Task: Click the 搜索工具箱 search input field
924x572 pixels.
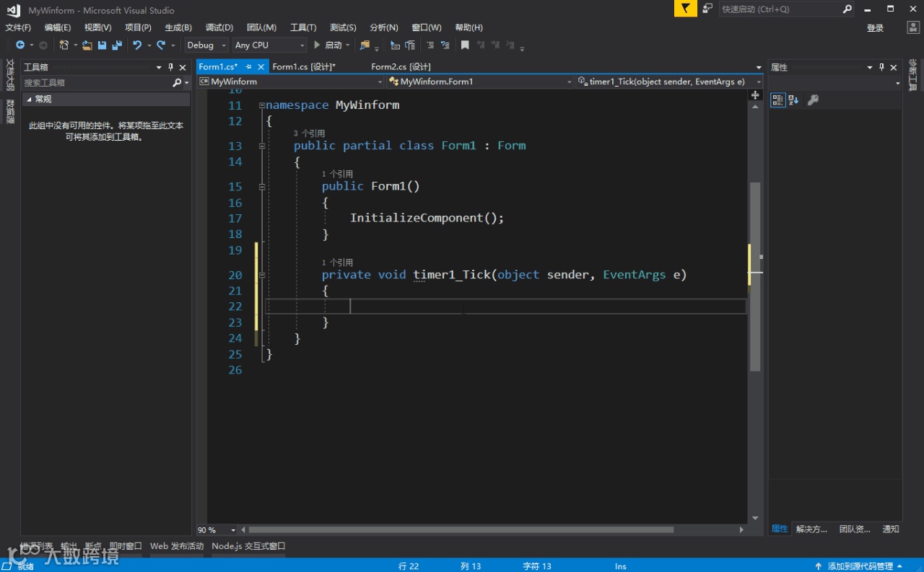Action: pos(97,83)
